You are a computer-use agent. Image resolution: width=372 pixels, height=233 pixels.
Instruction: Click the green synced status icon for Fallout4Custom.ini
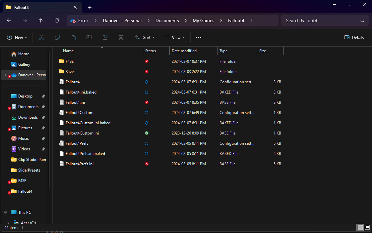[147, 133]
